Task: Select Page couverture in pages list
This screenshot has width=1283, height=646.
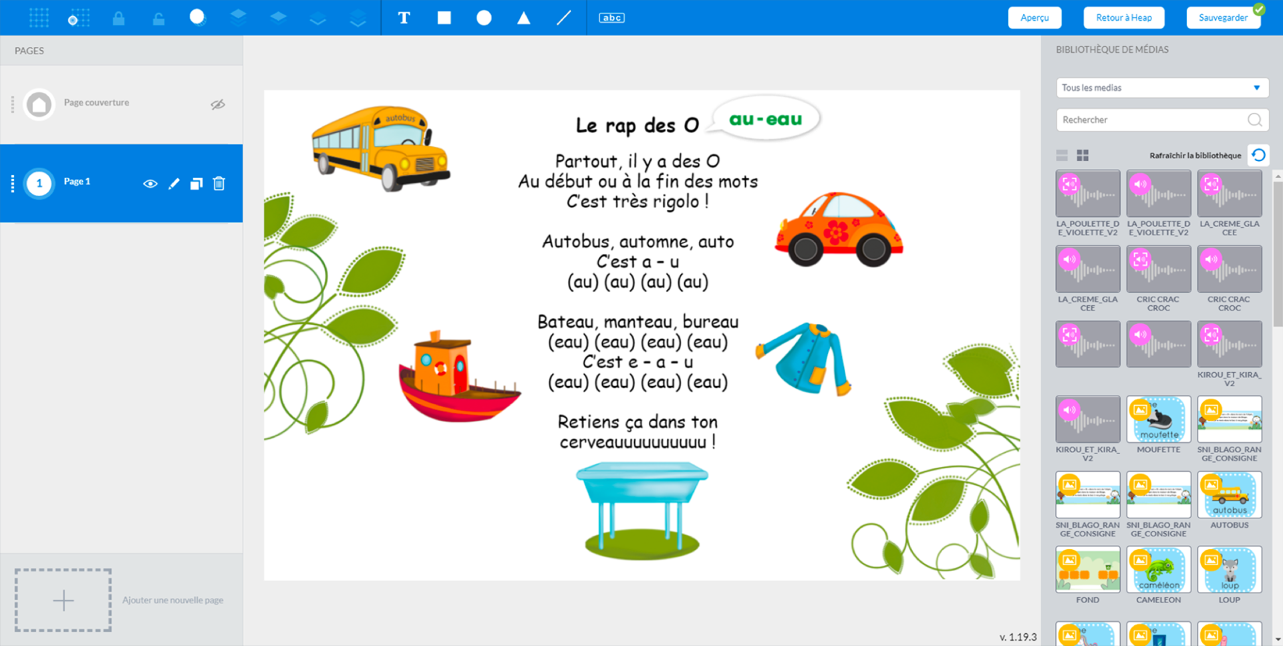Action: click(x=96, y=103)
